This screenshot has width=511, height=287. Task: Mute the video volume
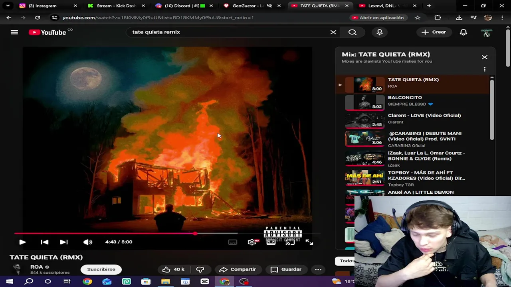pos(88,242)
